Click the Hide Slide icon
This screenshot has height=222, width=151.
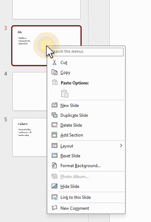[x=54, y=186]
